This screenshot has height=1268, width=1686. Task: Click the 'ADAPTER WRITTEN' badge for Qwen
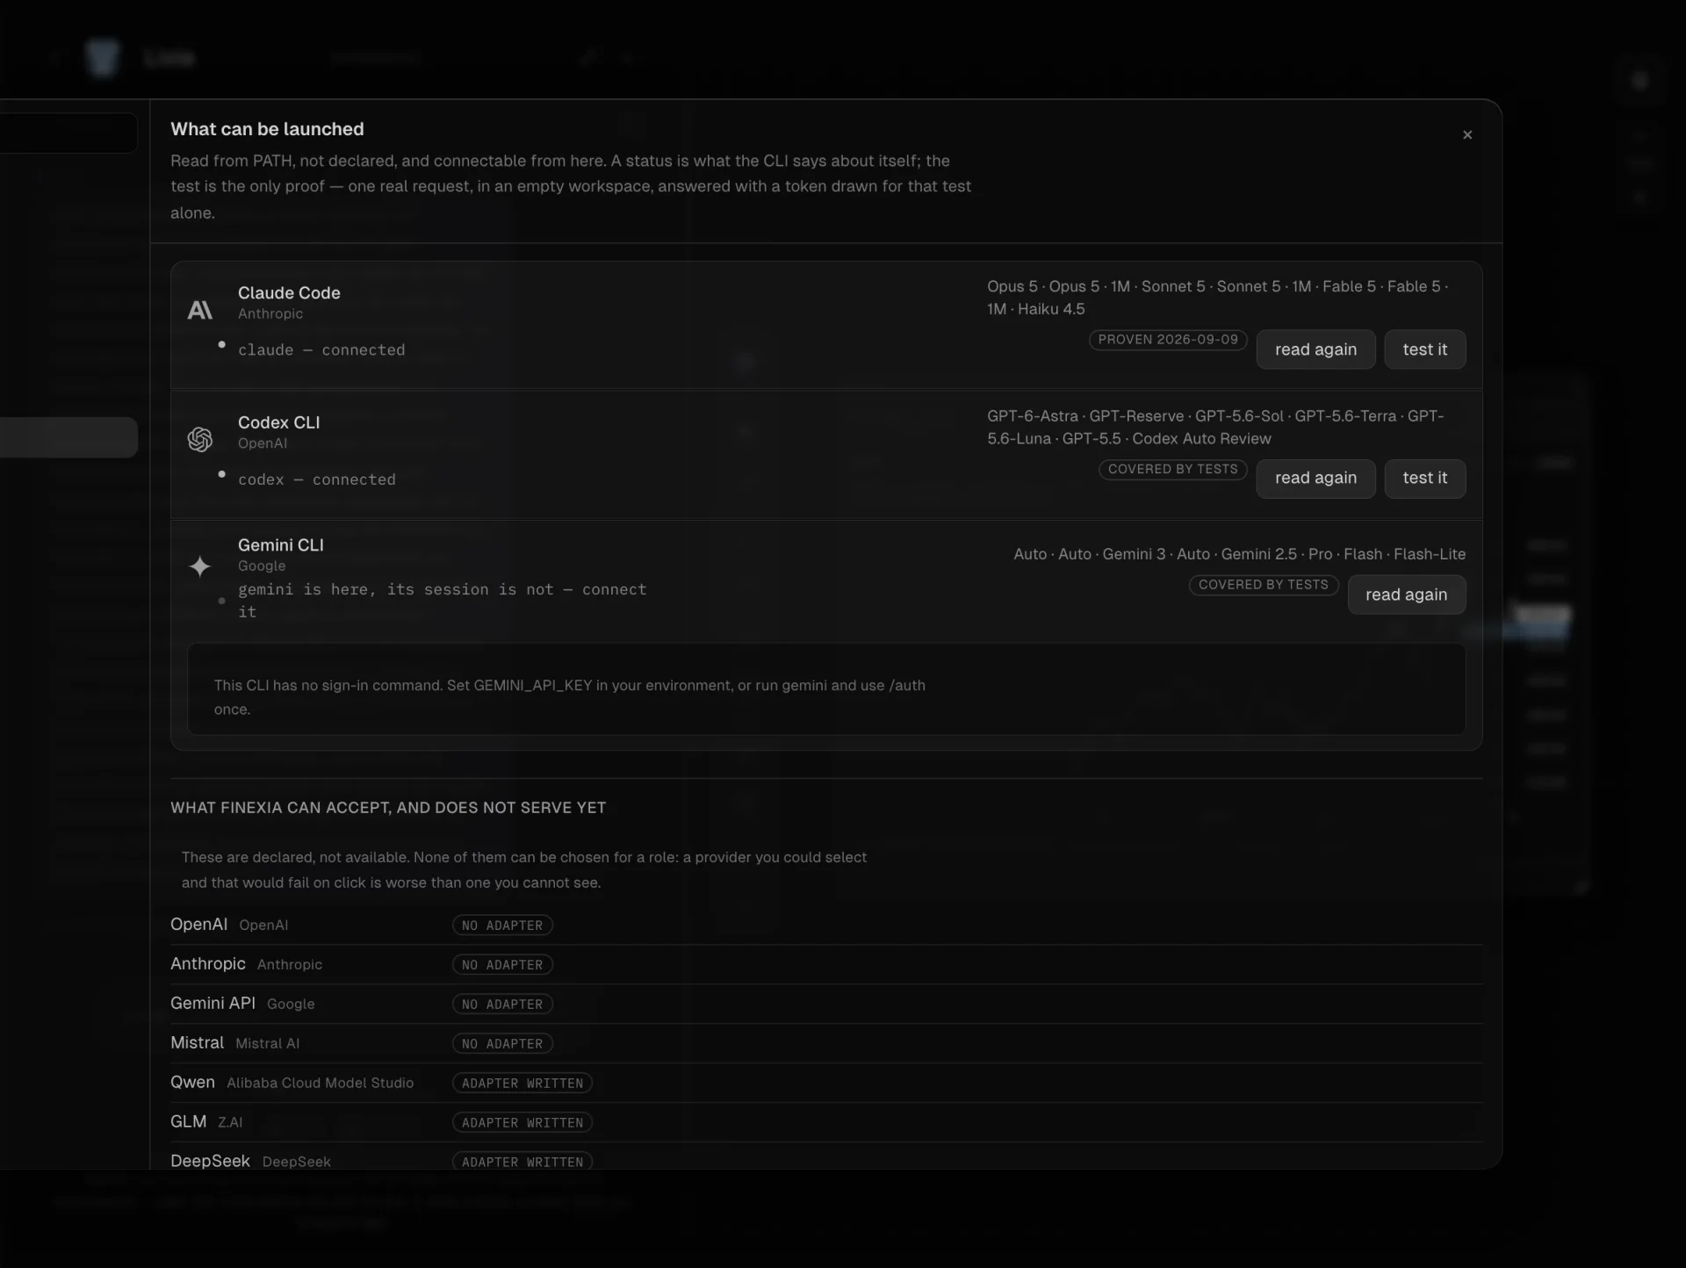point(522,1084)
